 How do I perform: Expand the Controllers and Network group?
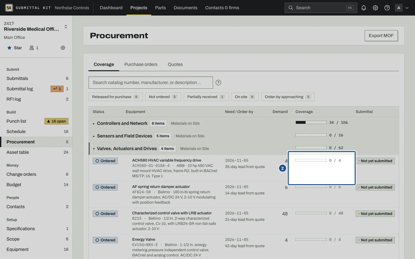[94, 124]
